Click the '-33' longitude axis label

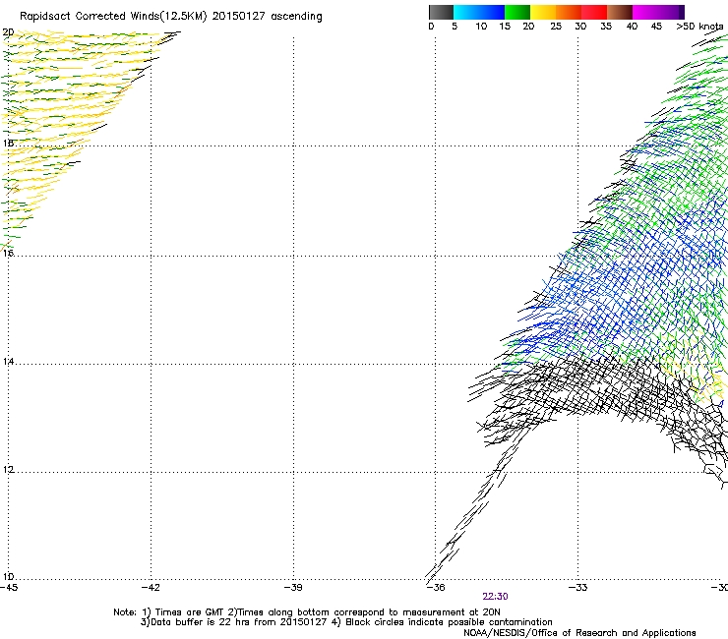(577, 587)
